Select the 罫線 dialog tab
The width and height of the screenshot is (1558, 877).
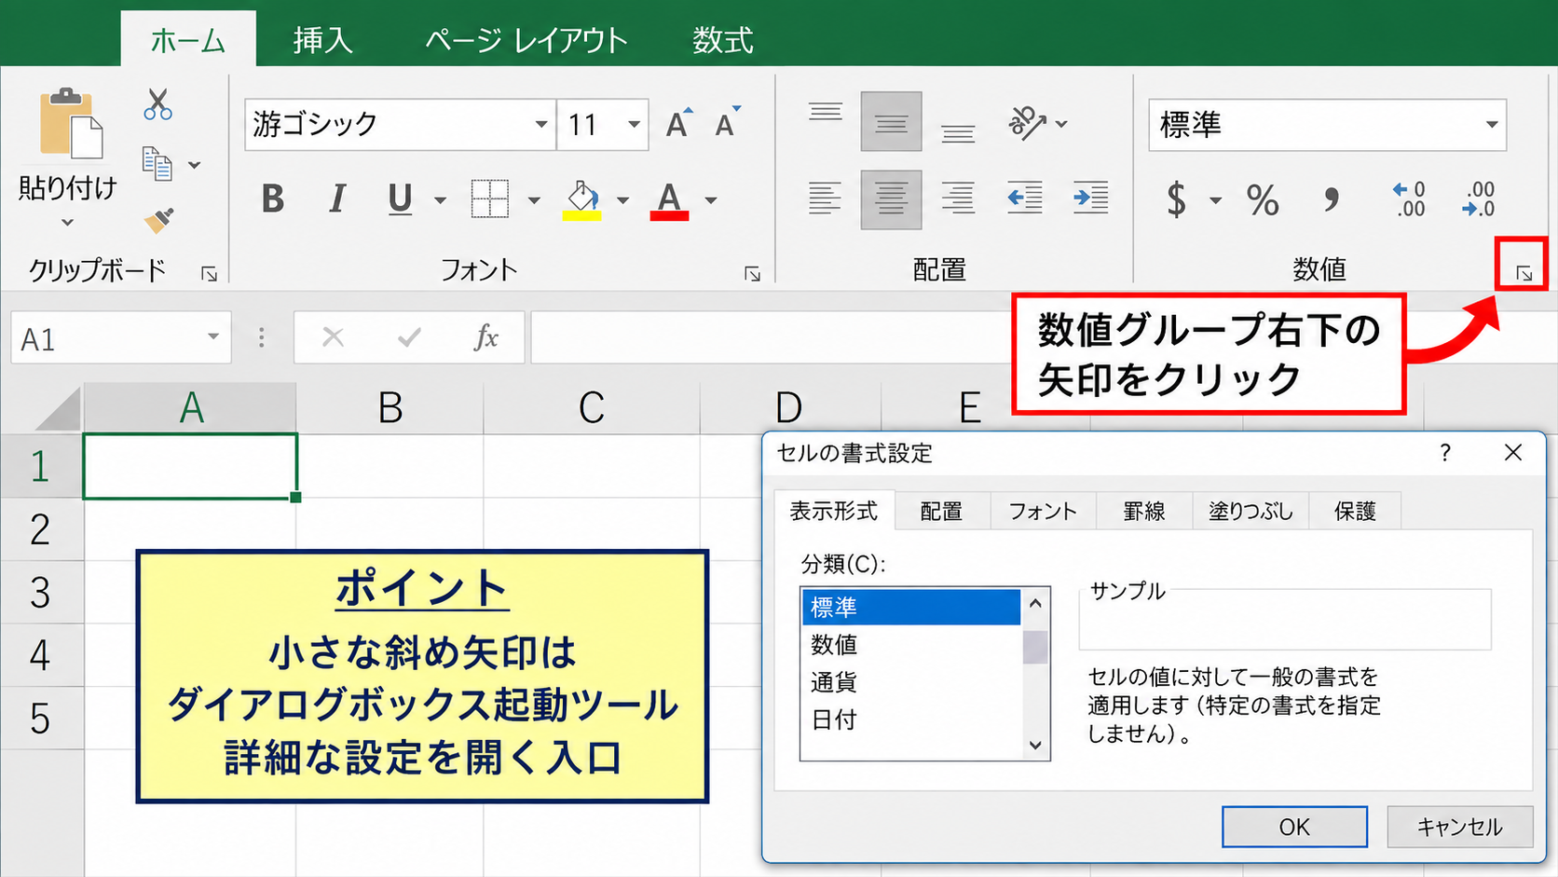click(x=1144, y=511)
